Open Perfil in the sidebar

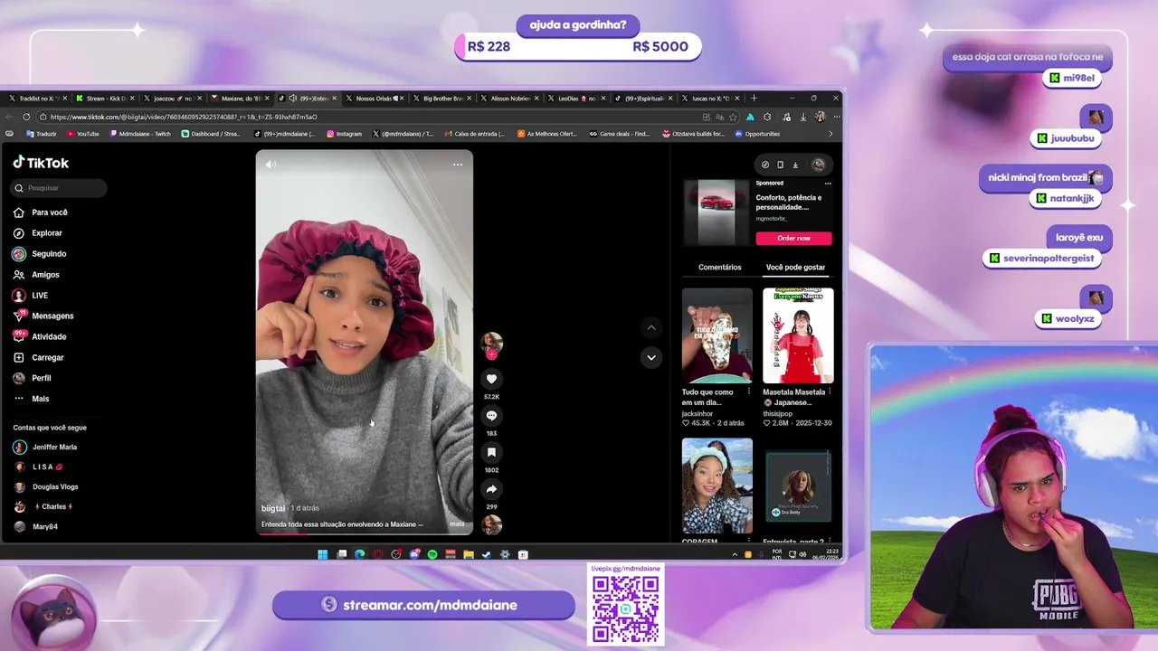33,378
